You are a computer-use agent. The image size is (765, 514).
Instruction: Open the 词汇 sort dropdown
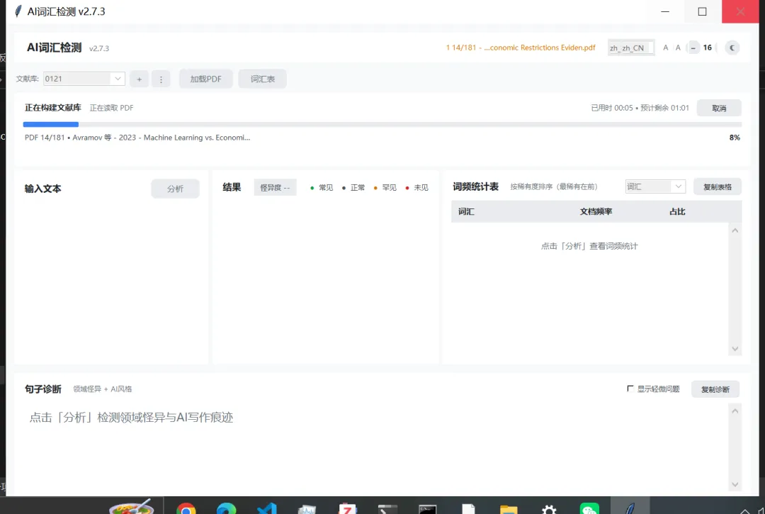point(655,186)
